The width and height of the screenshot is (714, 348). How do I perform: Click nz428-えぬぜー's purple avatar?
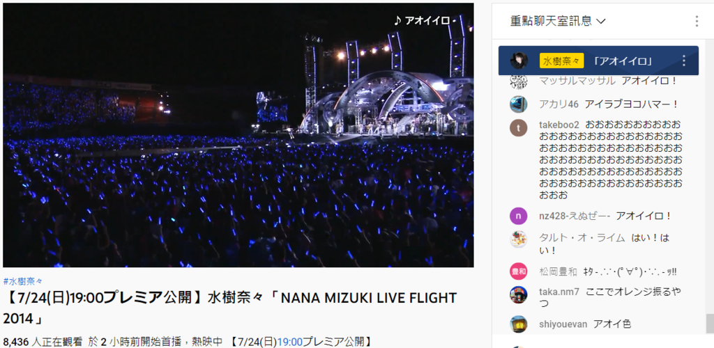[519, 215]
